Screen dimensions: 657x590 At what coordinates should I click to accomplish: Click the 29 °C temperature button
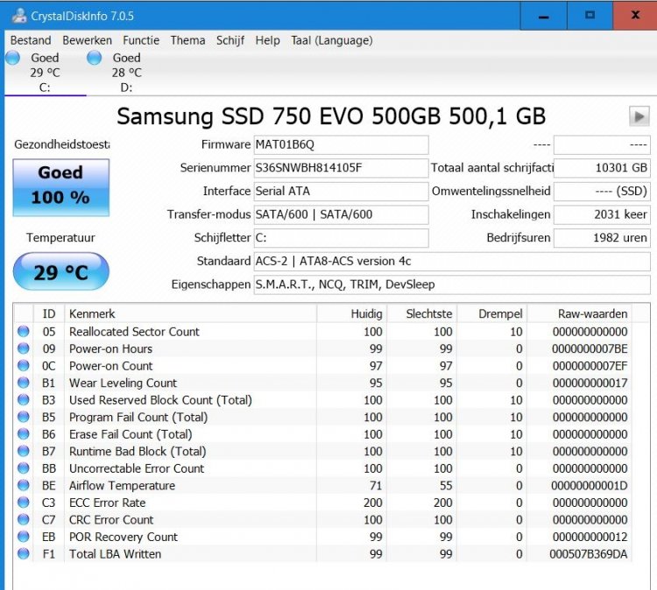[x=60, y=272]
